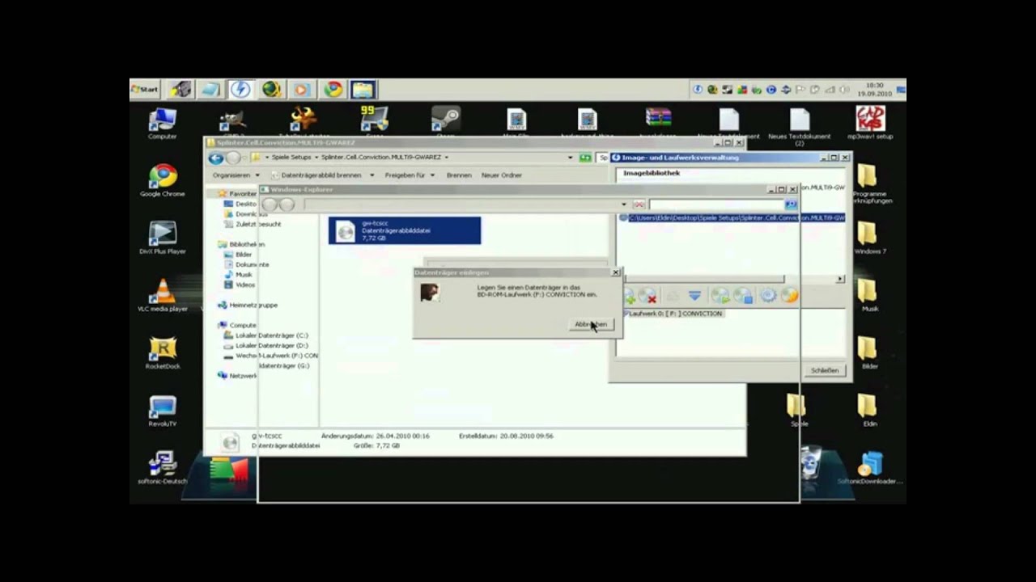Select RocketDock desktop icon

163,352
